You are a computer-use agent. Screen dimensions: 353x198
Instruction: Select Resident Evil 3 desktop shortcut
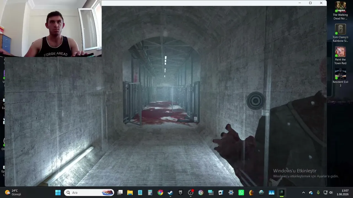click(340, 78)
